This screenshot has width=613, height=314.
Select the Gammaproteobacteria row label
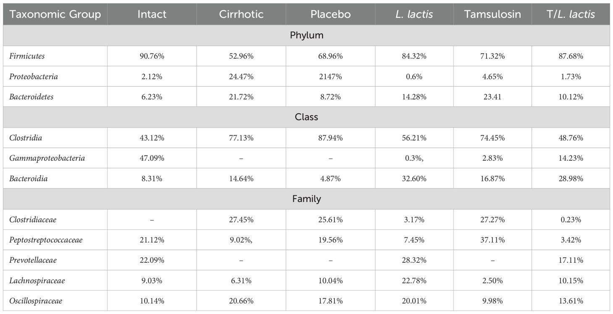click(47, 158)
